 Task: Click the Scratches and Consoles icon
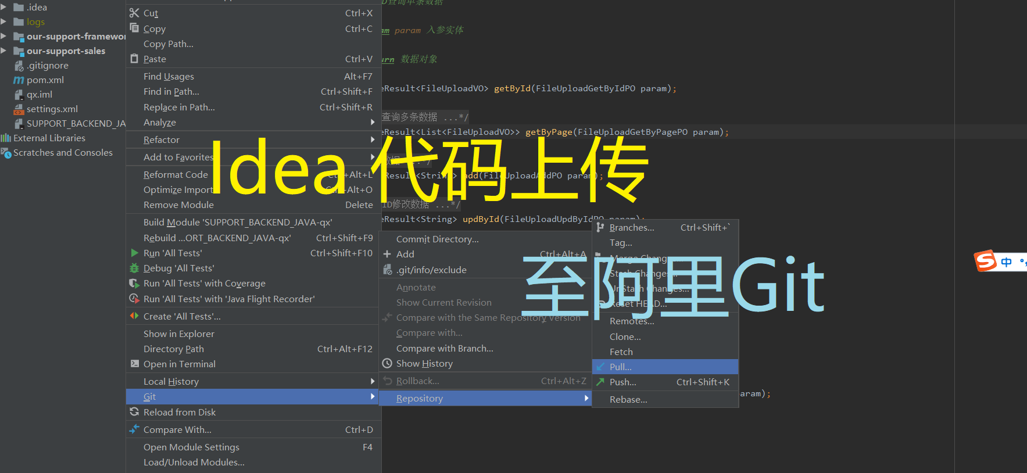click(6, 152)
